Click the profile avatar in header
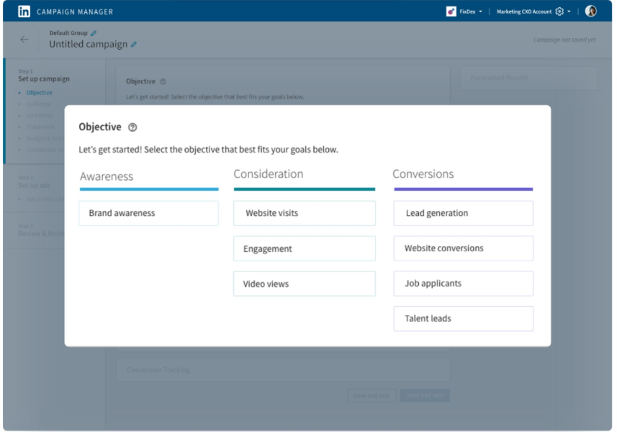Image resolution: width=617 pixels, height=432 pixels. pos(590,11)
